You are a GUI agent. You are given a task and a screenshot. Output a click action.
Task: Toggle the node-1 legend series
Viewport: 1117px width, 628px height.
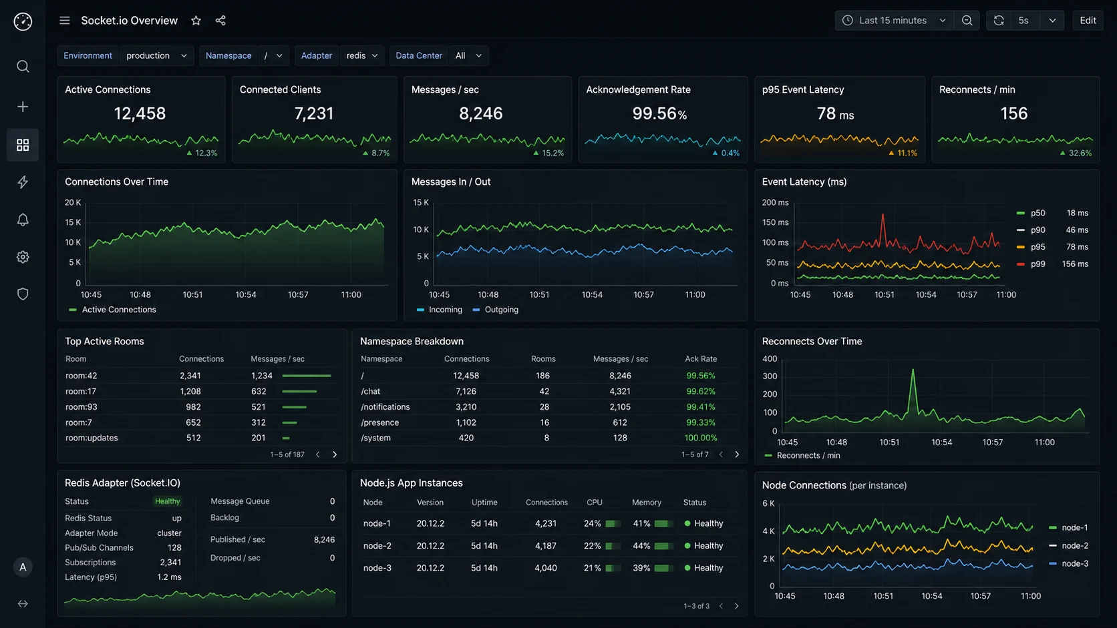1069,527
